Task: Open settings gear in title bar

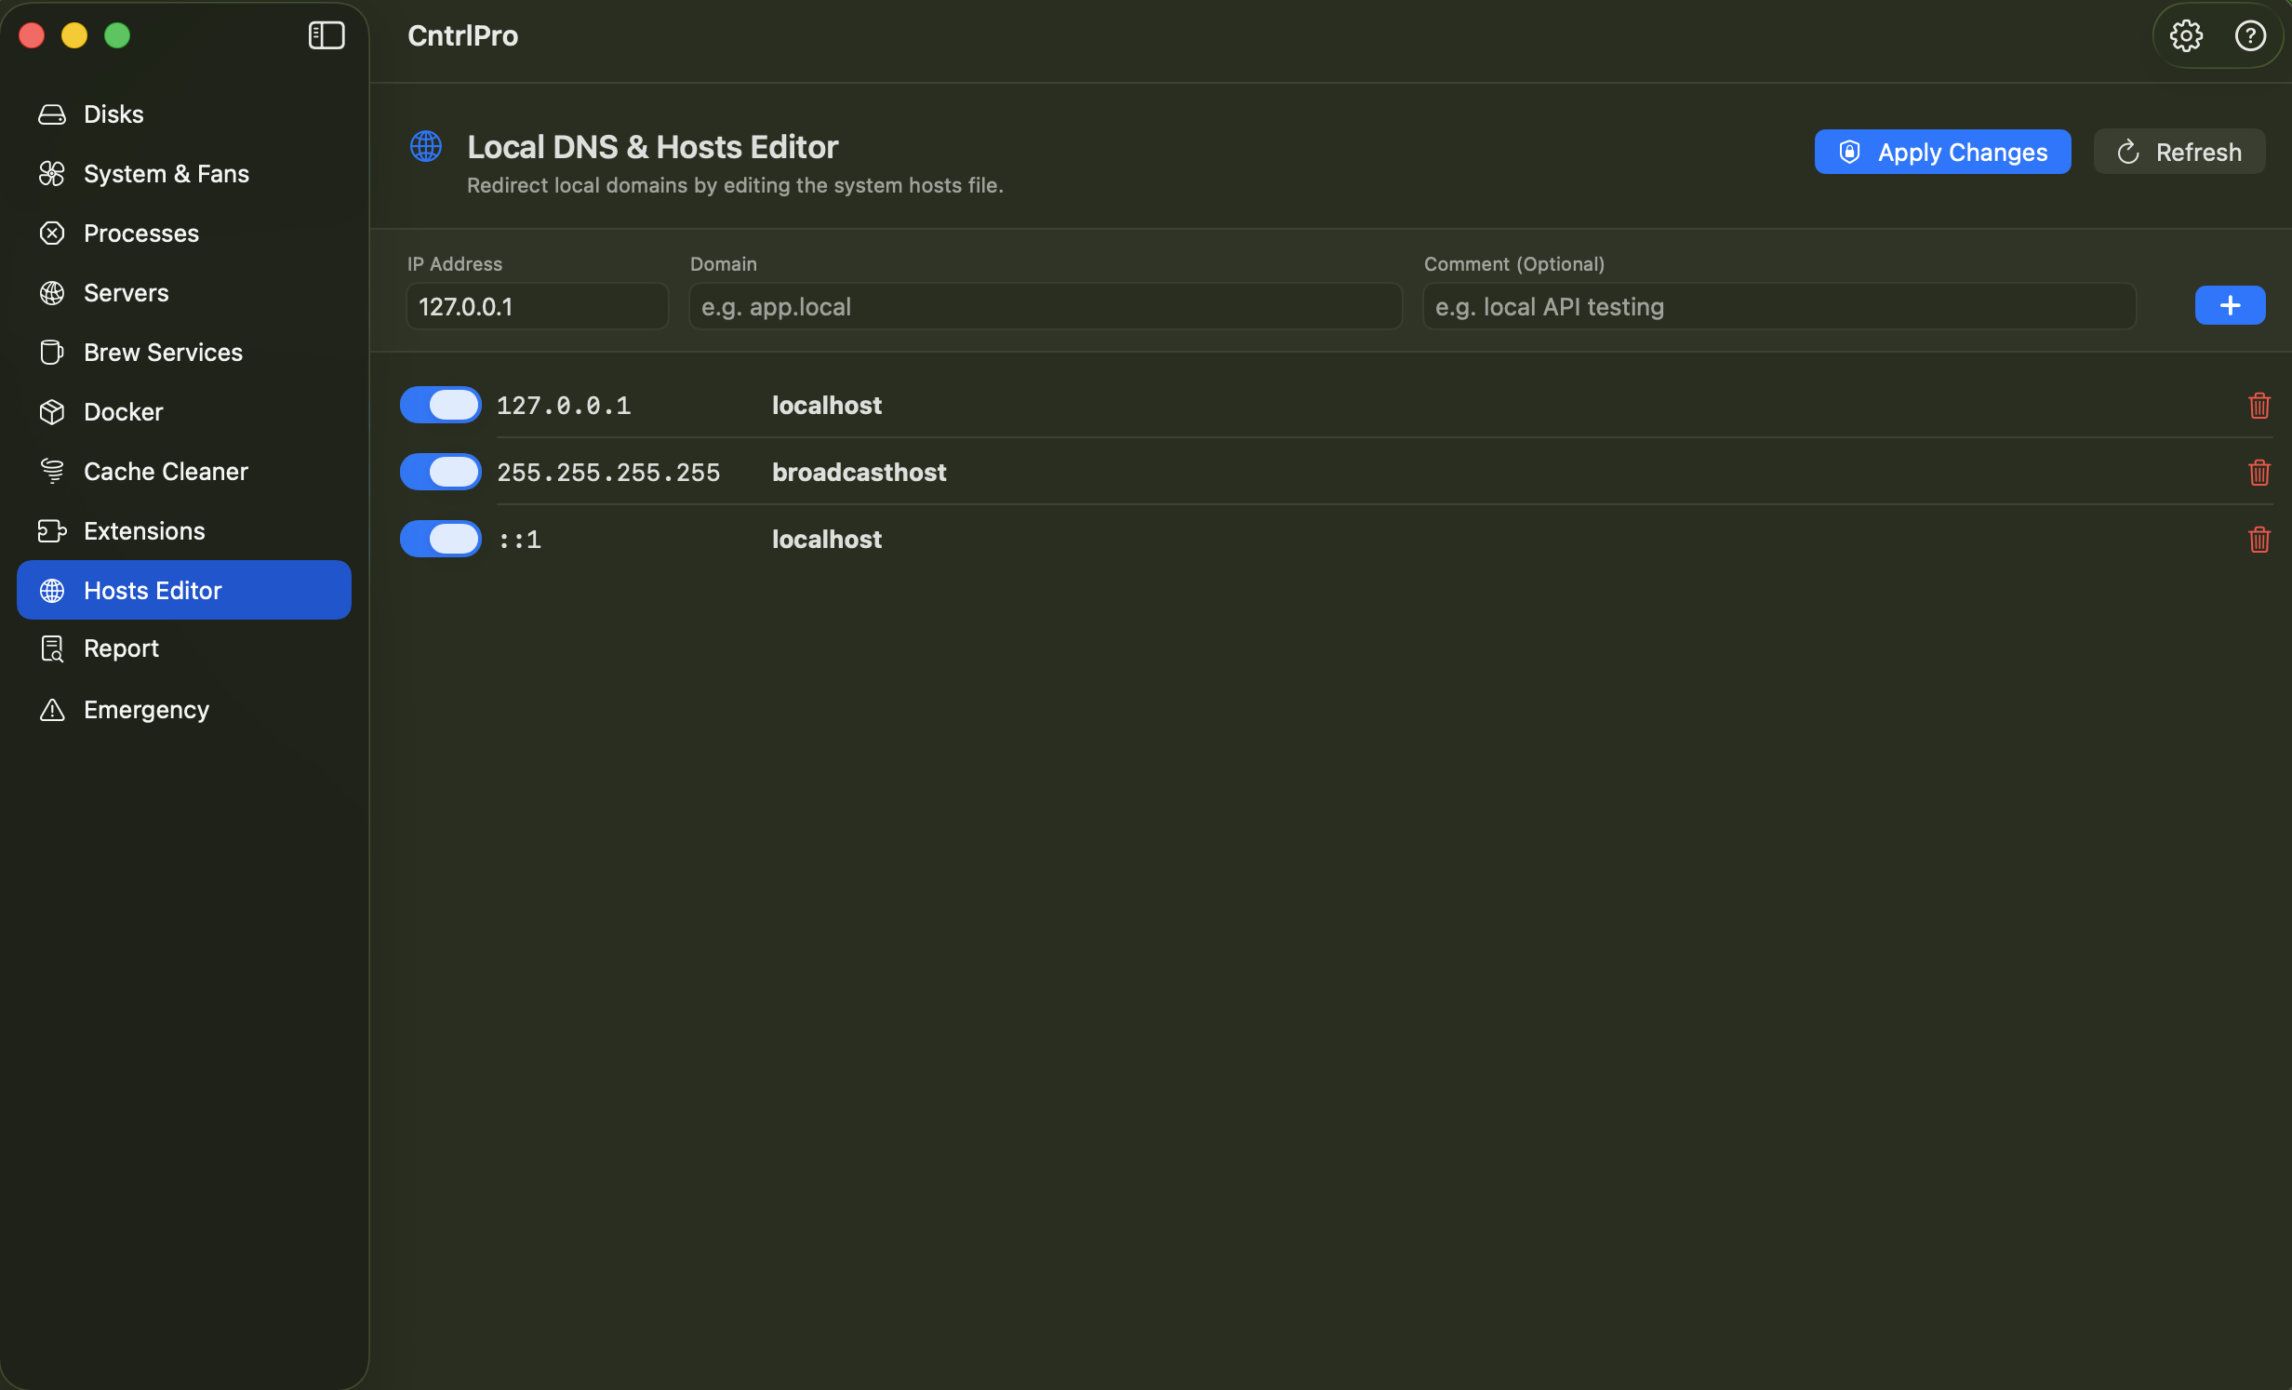Action: pyautogui.click(x=2186, y=35)
